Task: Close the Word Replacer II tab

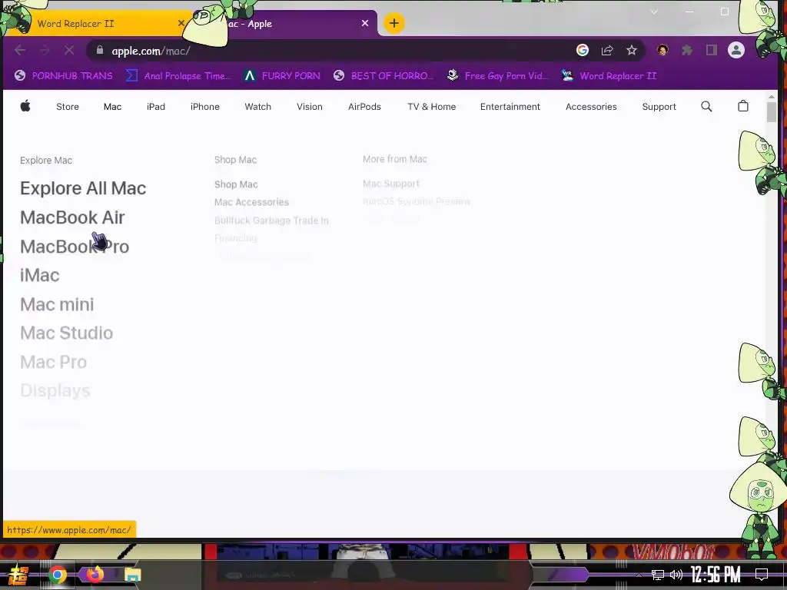Action: coord(181,23)
